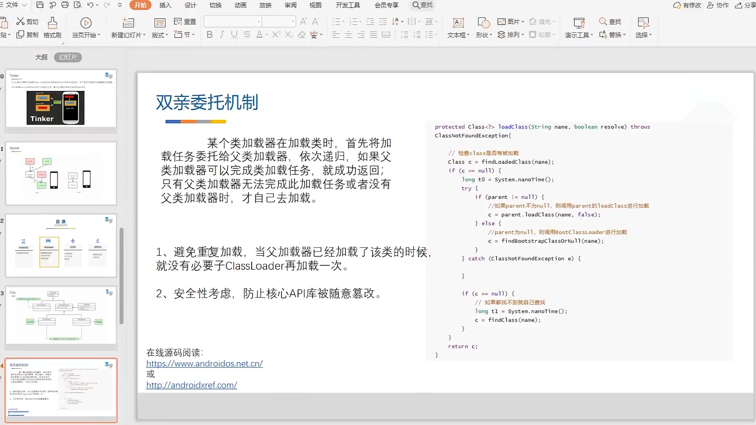
Task: Click the Find (查找) magnifier icon
Action: point(603,21)
